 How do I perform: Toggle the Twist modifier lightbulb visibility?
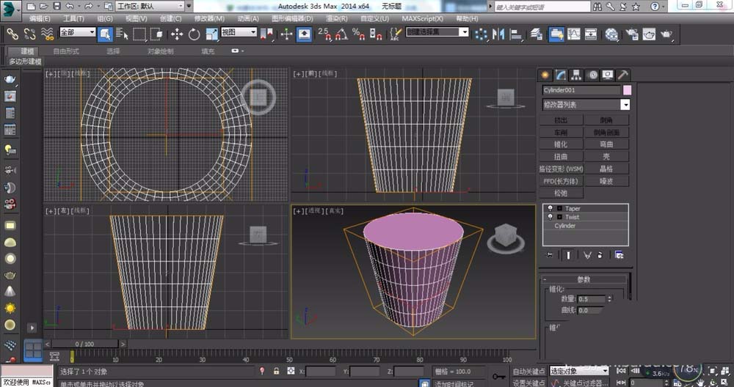point(549,217)
